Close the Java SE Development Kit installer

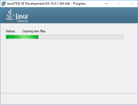coord(131,4)
